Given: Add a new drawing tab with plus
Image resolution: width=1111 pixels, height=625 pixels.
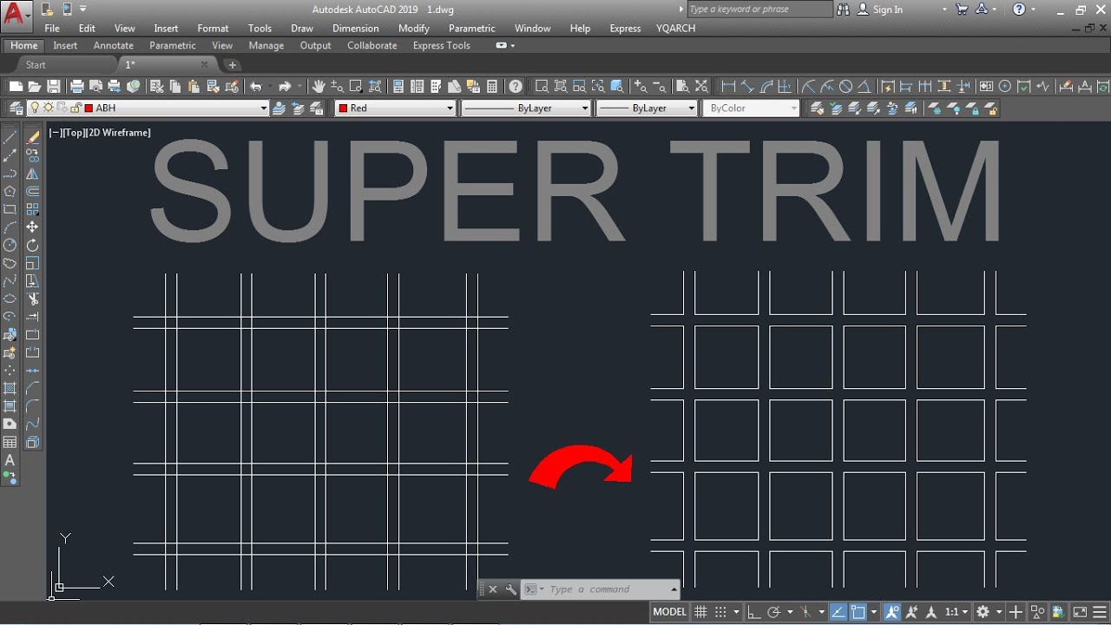Looking at the screenshot, I should tap(232, 65).
